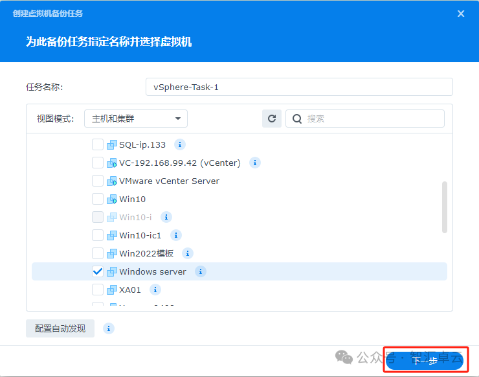Check the SQL-ip.133 checkbox

(98, 144)
